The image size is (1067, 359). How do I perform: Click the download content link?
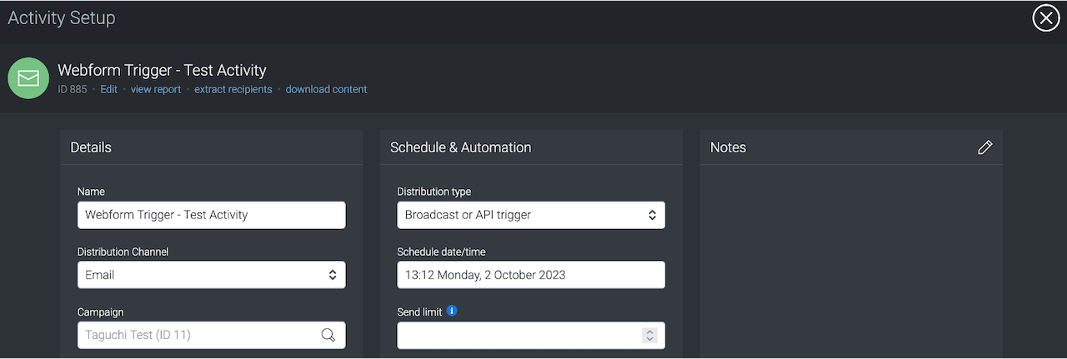click(326, 89)
